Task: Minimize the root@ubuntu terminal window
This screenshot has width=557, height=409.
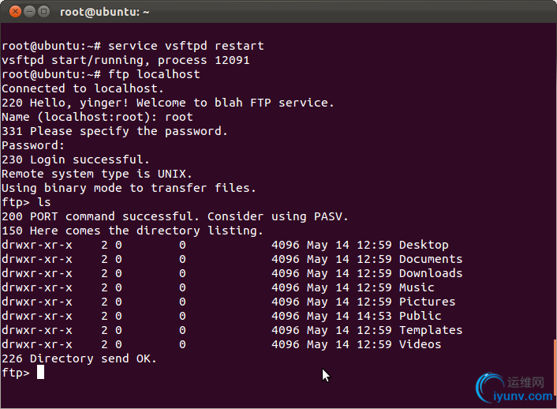Action: 29,12
